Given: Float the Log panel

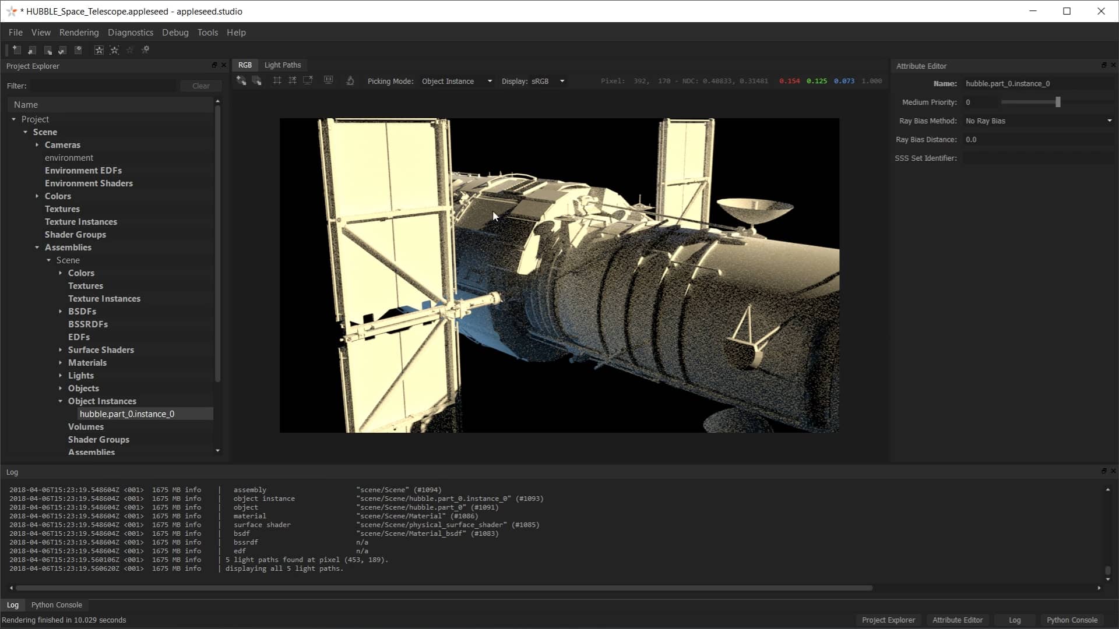Looking at the screenshot, I should [1104, 471].
